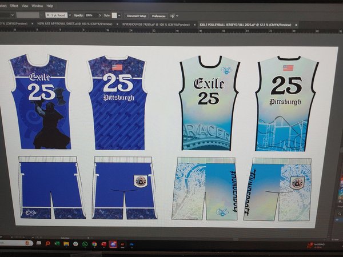The image size is (343, 257).
Task: Open Photoshop from the taskbar
Action: [x=131, y=244]
